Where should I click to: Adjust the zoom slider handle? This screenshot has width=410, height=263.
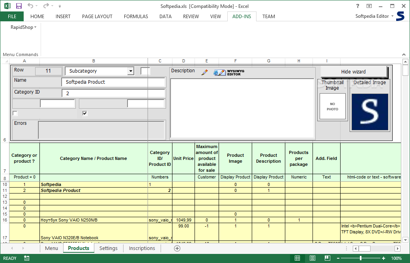tap(361, 258)
